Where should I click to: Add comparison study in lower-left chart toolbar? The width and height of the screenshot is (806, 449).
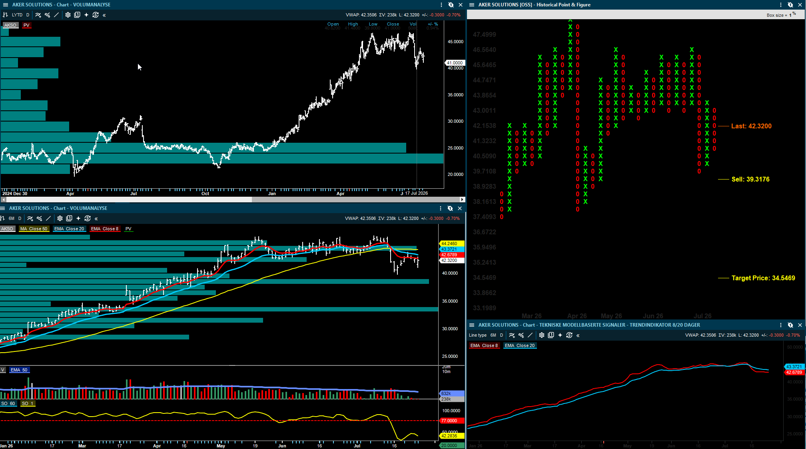tap(39, 218)
